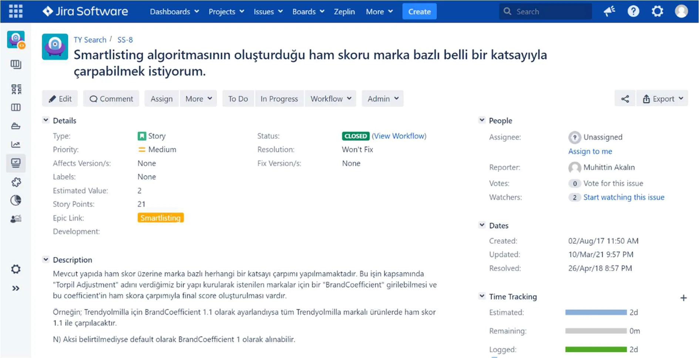Click the large project avatar beside title
The height and width of the screenshot is (358, 699).
point(55,47)
